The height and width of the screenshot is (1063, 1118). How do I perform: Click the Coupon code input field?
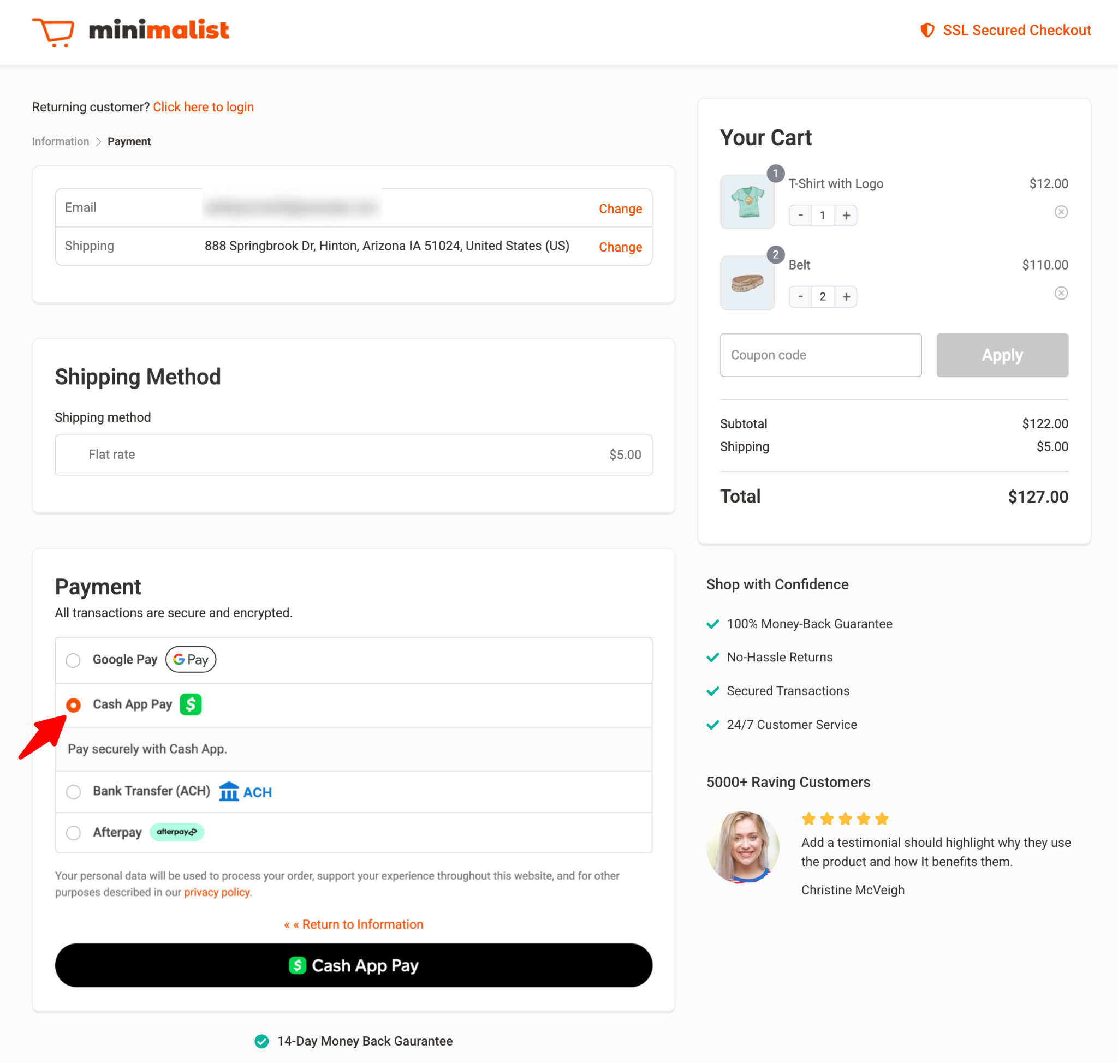[x=820, y=355]
